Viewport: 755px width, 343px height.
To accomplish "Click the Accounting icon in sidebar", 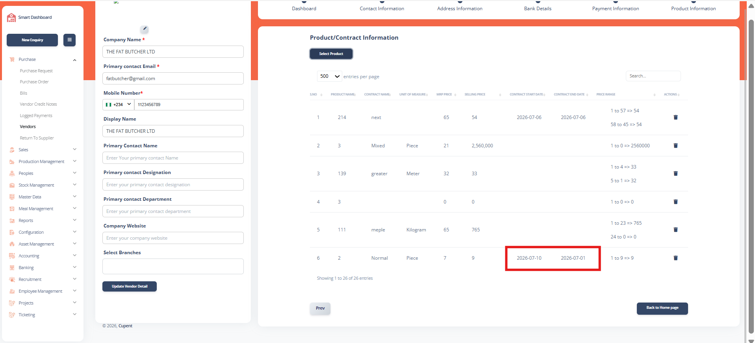I will 12,256.
